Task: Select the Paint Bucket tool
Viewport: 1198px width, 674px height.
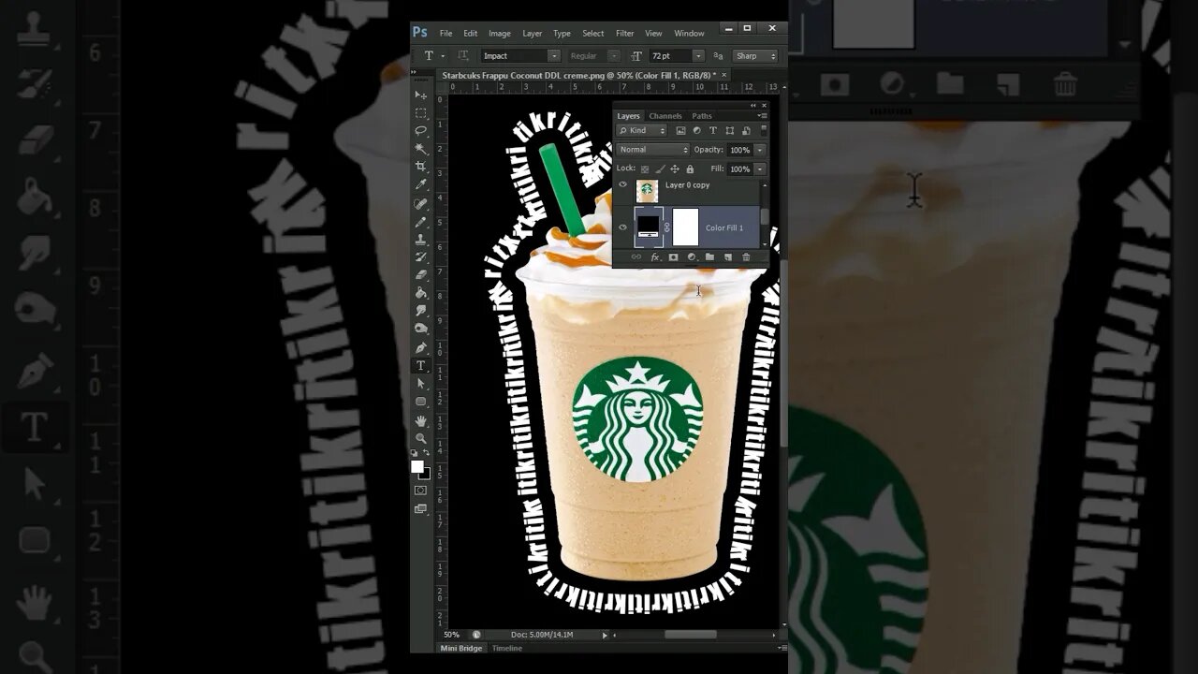Action: tap(421, 292)
